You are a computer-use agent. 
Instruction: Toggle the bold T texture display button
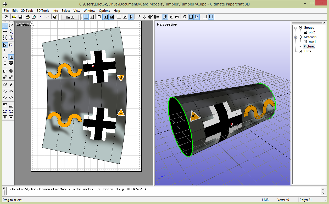coord(105,17)
